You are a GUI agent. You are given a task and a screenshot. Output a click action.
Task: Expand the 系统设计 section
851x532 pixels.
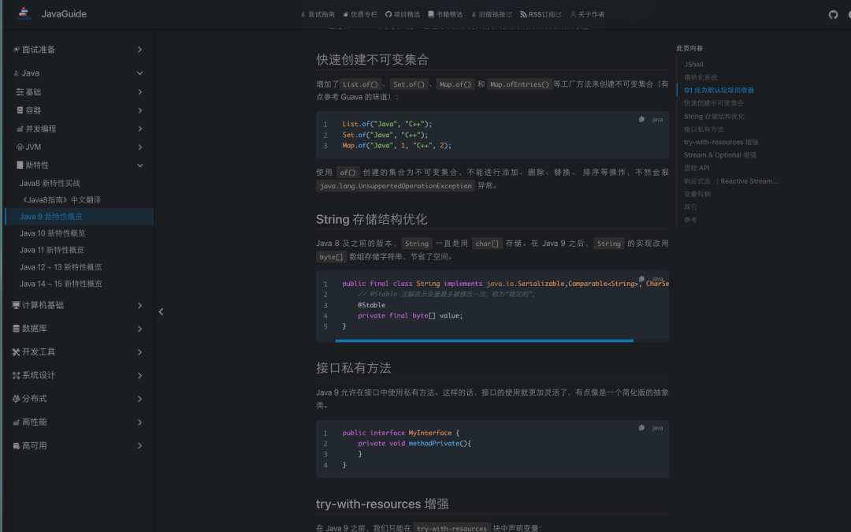[79, 375]
